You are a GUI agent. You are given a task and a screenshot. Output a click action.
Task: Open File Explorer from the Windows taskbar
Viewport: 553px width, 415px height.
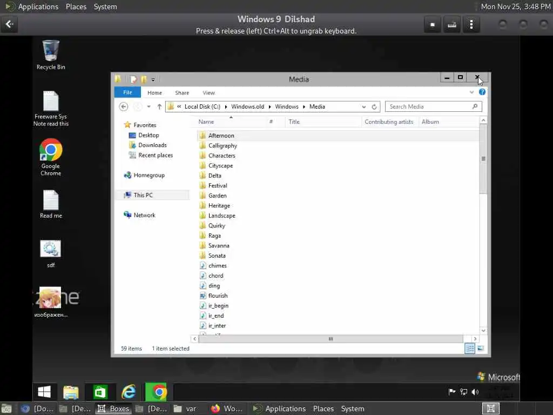[x=71, y=392]
